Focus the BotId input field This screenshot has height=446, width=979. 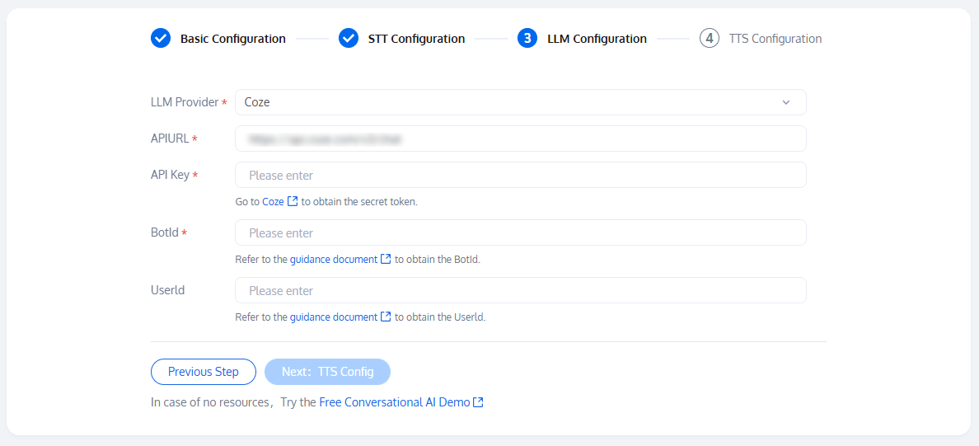point(520,232)
